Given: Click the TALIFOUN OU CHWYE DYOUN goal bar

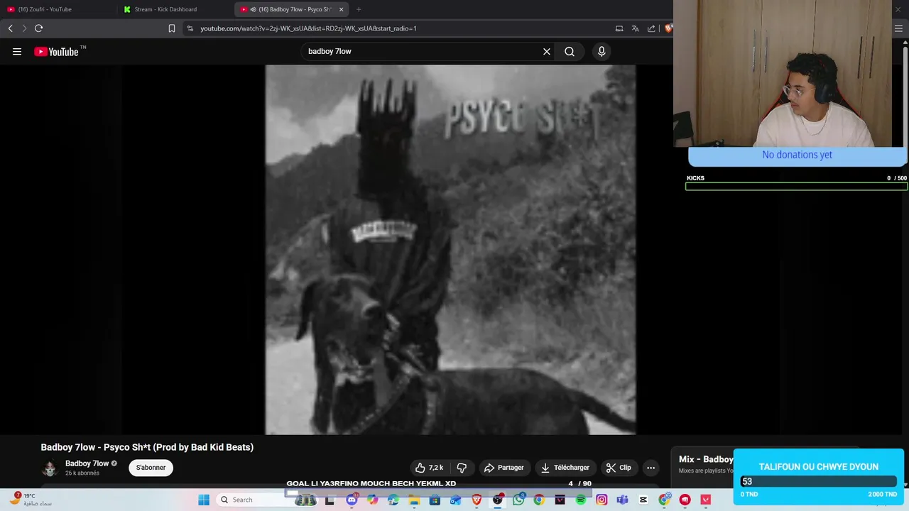Looking at the screenshot, I should [818, 482].
